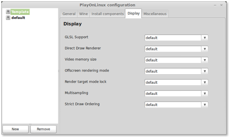This screenshot has width=229, height=137.
Task: Click the Multisampling value field
Action: click(173, 94)
